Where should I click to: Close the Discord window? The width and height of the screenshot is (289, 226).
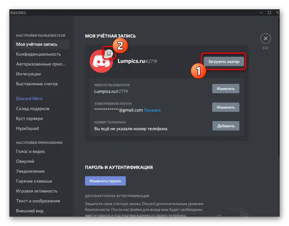(x=277, y=13)
